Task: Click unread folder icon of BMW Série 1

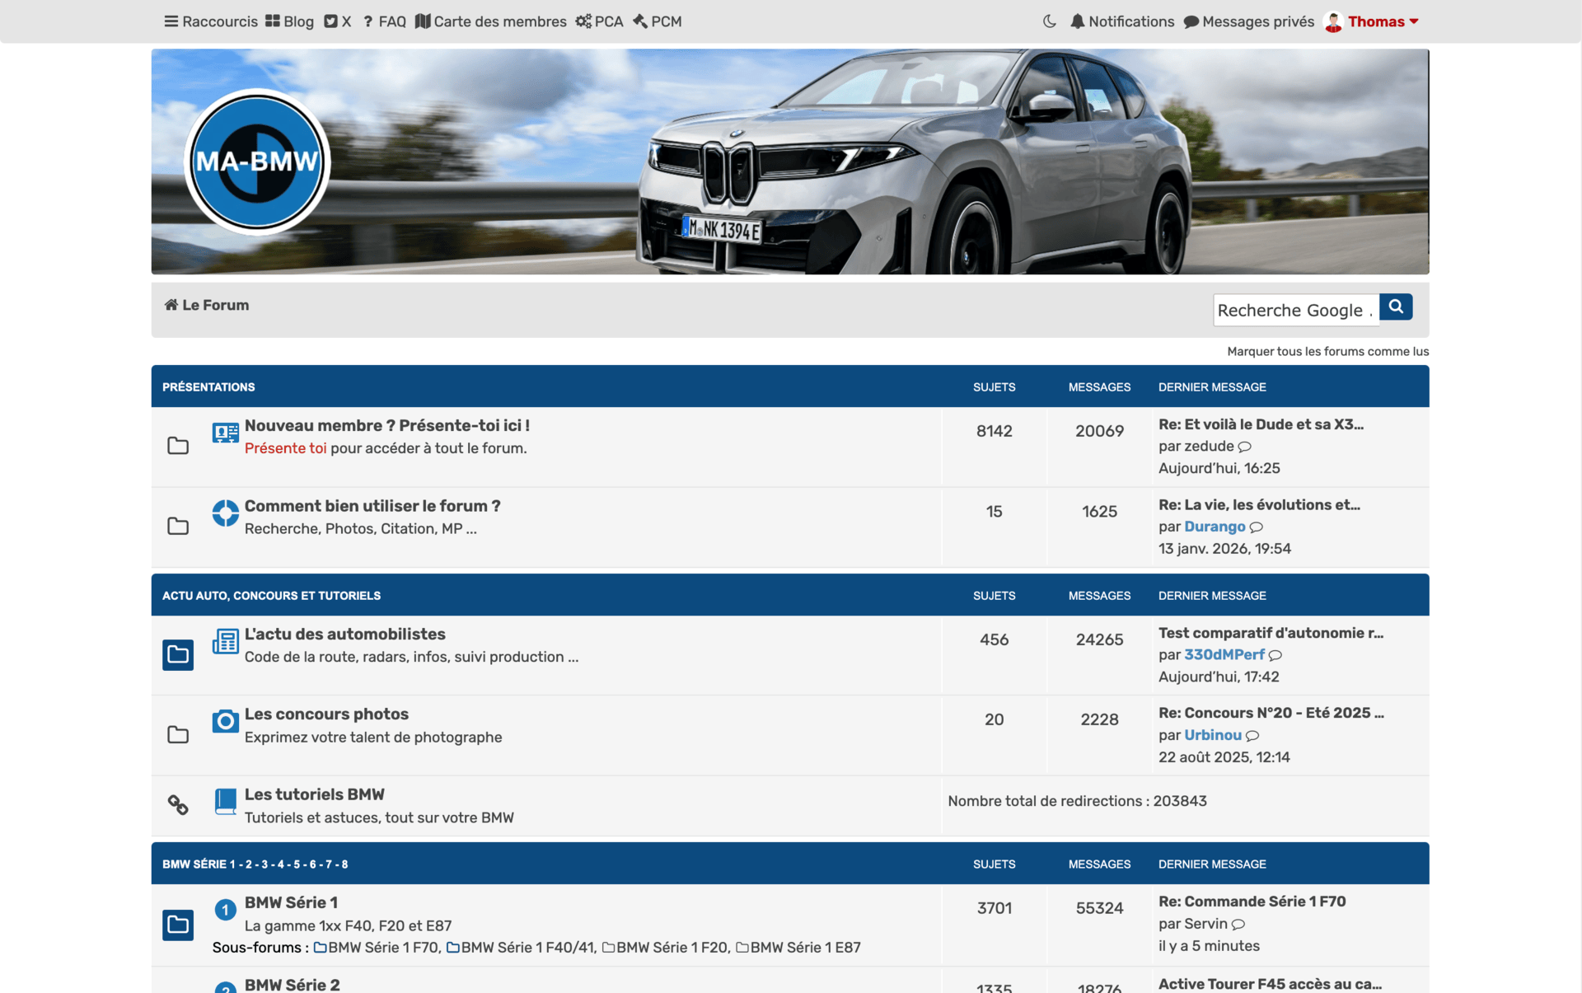Action: pyautogui.click(x=178, y=925)
